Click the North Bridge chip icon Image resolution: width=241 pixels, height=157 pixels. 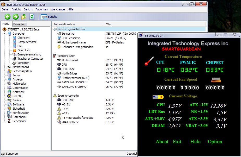[59, 73]
